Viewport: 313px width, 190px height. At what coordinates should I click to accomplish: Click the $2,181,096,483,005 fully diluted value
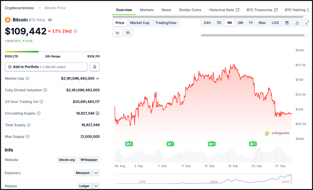click(83, 90)
